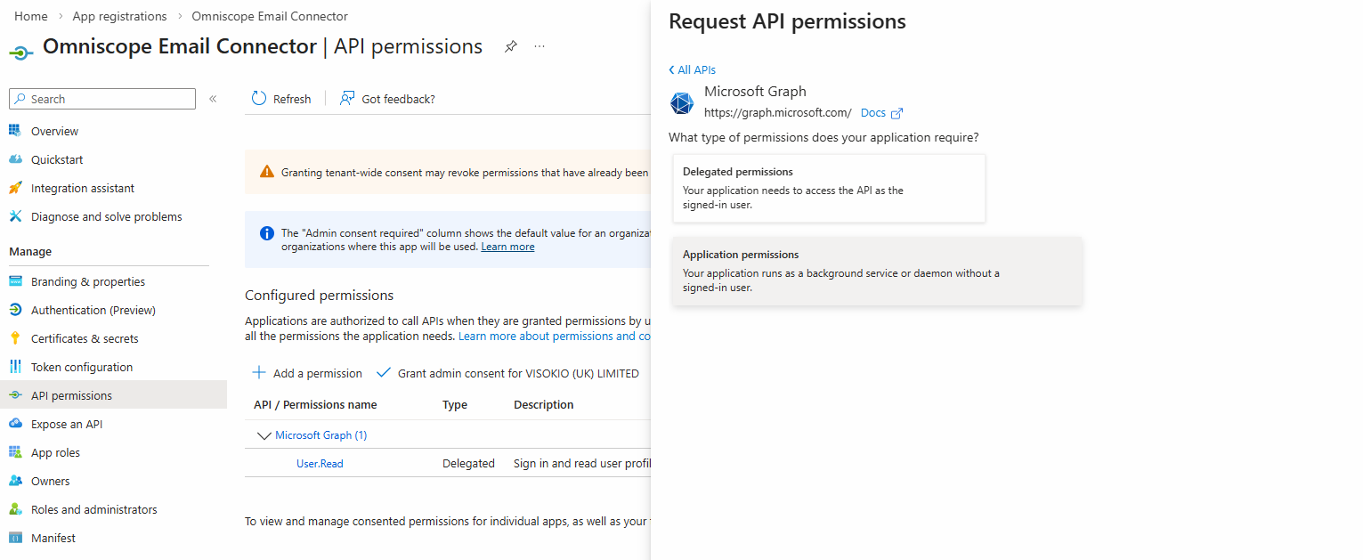Open Token configuration in sidebar
The width and height of the screenshot is (1363, 560).
point(82,367)
